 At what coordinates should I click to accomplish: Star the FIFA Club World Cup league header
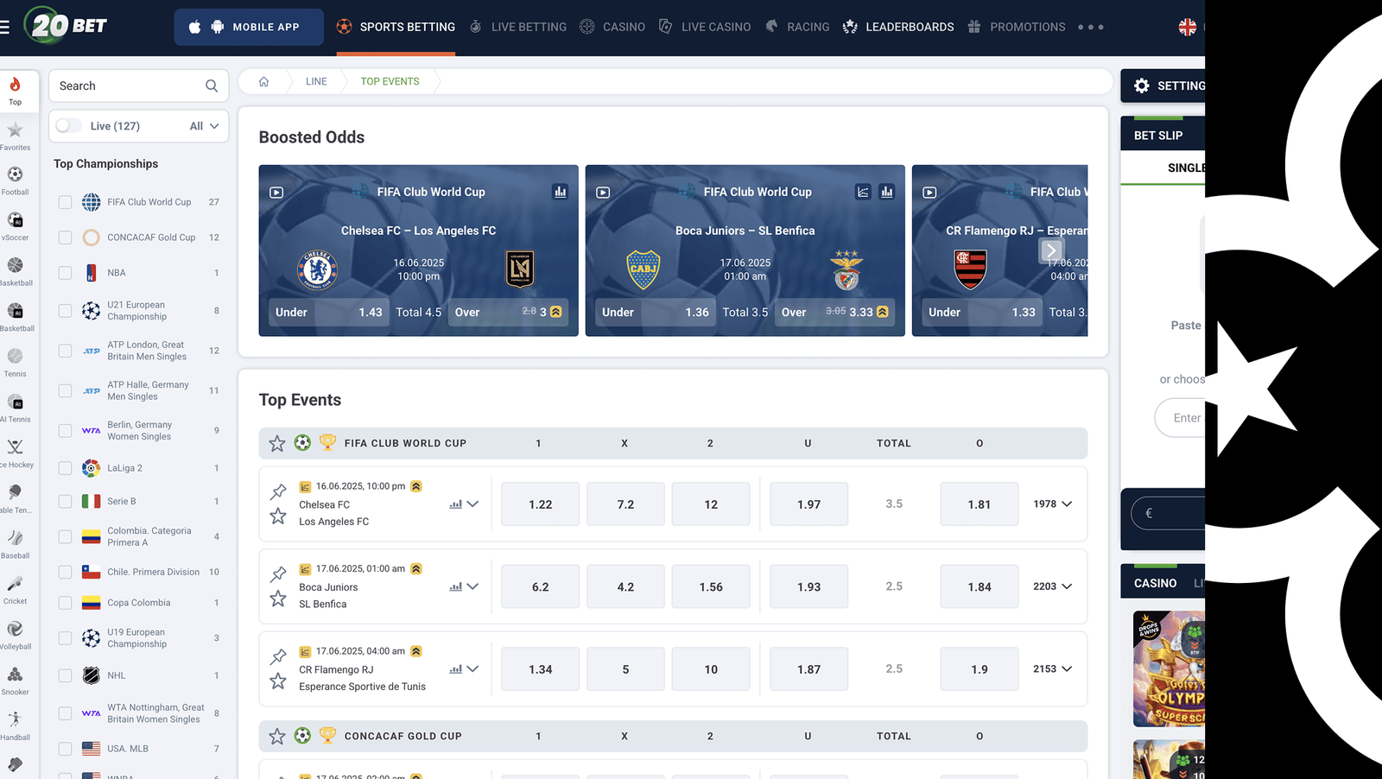tap(277, 443)
